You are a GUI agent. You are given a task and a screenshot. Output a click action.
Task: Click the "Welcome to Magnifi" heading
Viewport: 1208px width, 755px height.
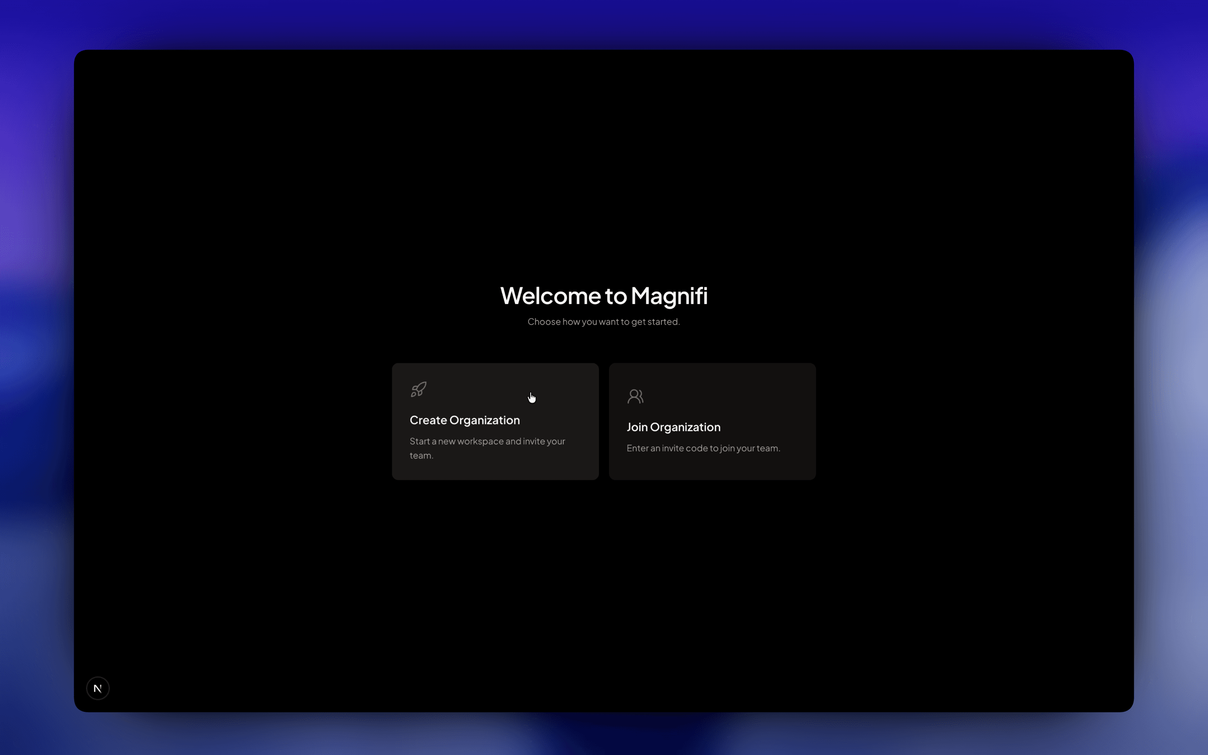(604, 296)
